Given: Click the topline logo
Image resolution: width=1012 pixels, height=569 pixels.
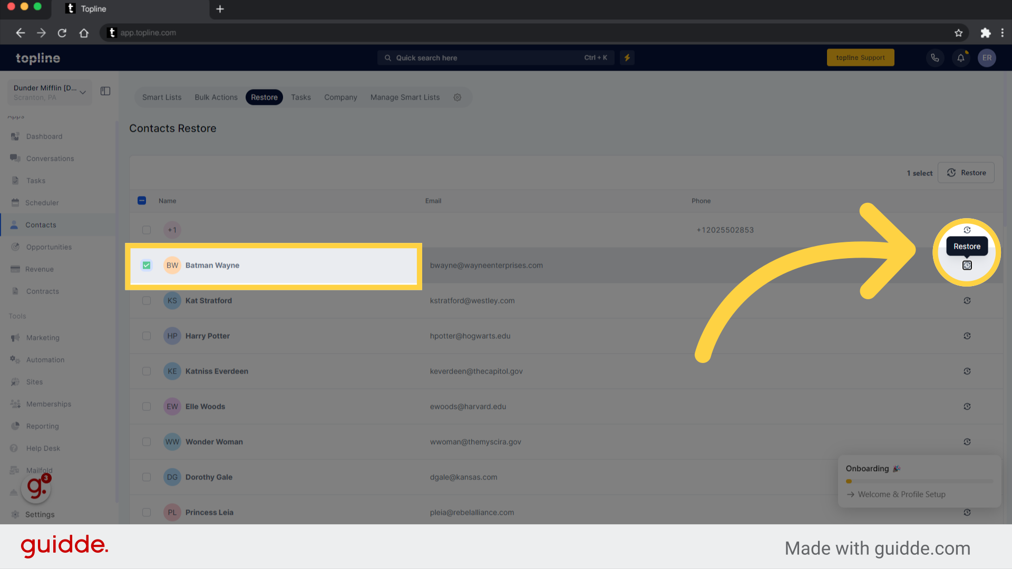Looking at the screenshot, I should click(38, 58).
